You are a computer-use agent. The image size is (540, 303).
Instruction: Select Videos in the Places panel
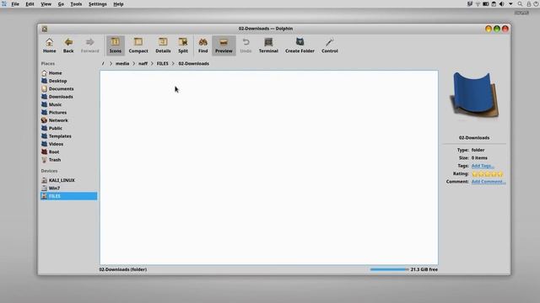click(x=68, y=144)
